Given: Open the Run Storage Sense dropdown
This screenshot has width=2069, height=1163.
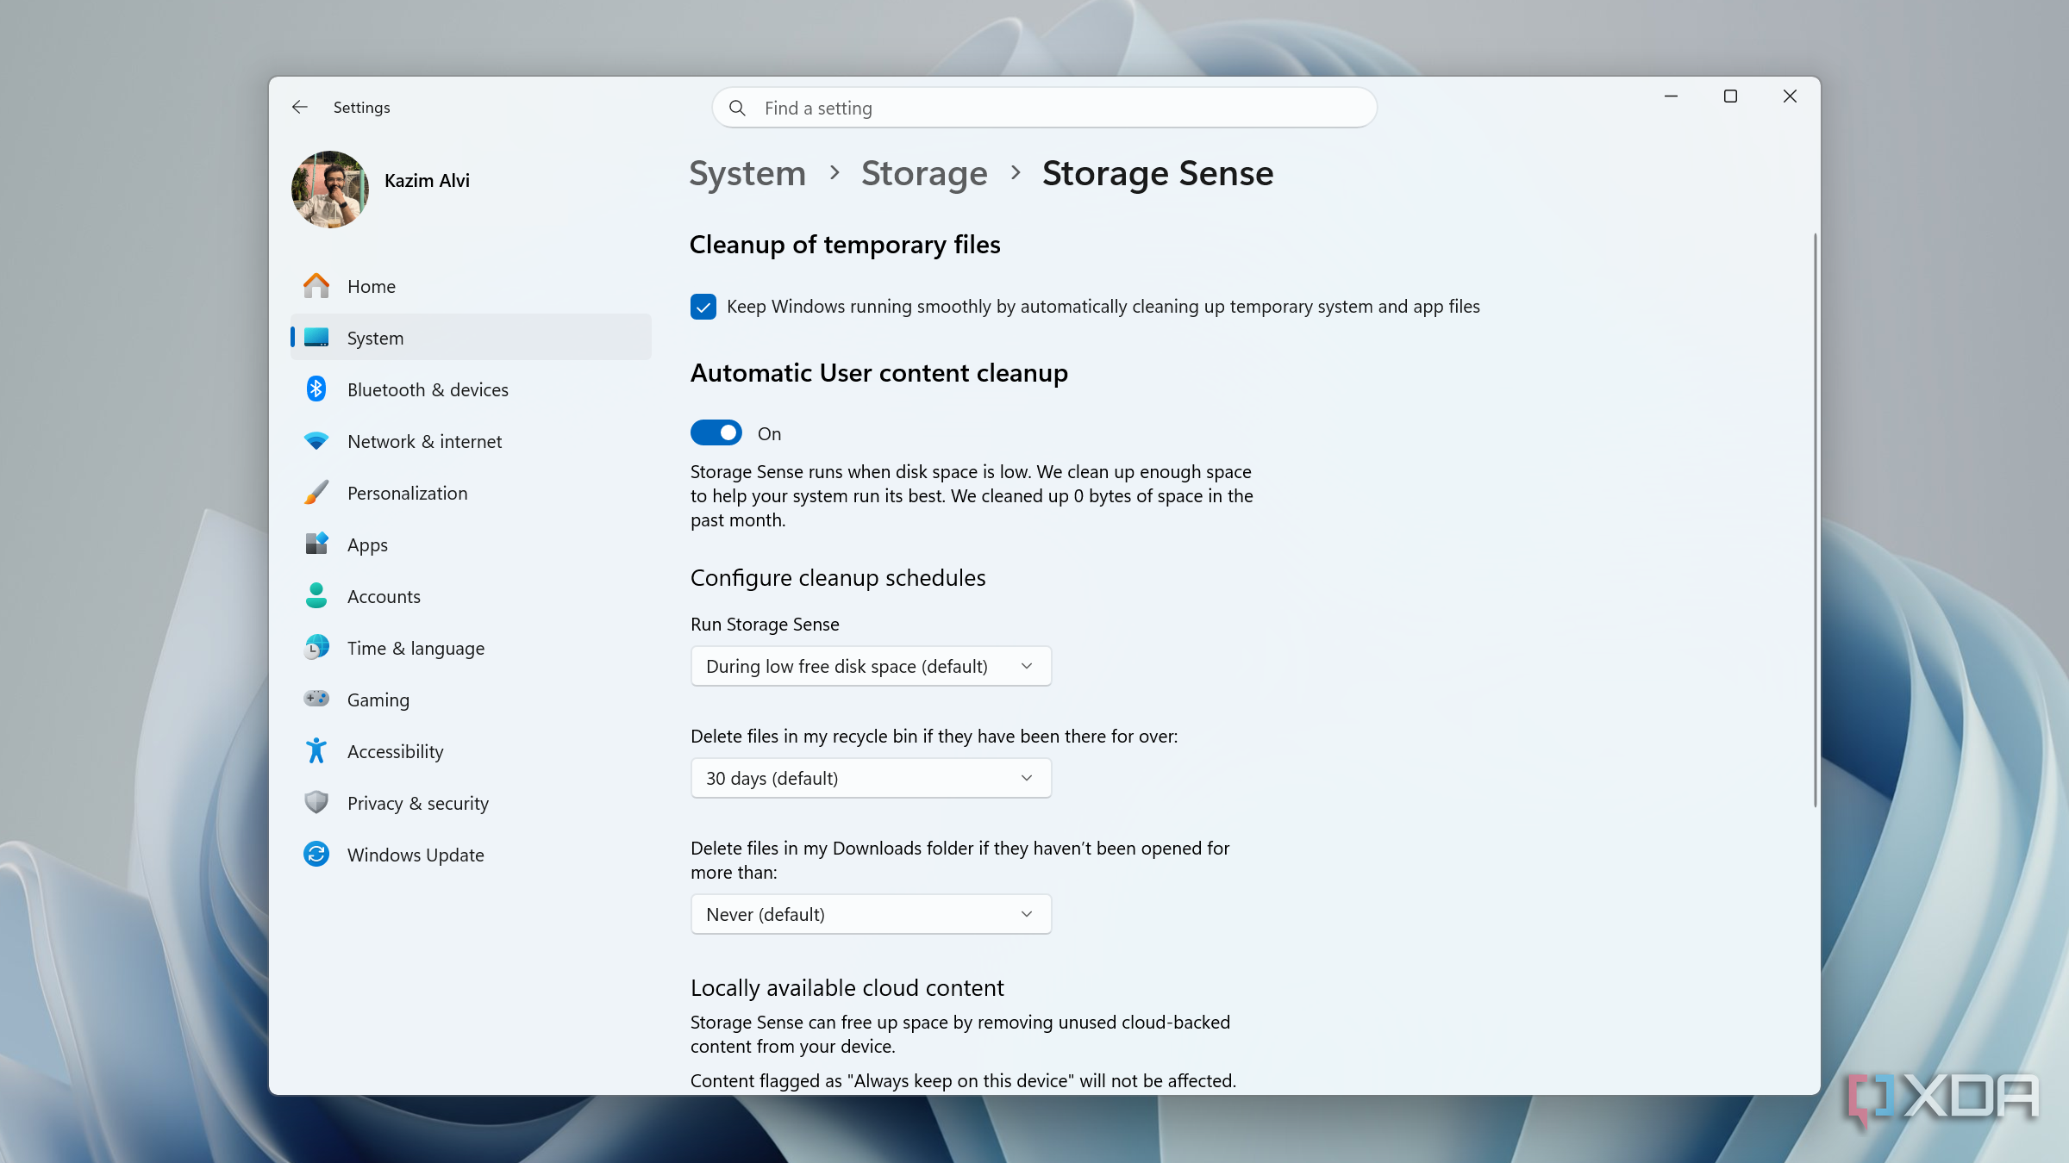Looking at the screenshot, I should tap(871, 666).
